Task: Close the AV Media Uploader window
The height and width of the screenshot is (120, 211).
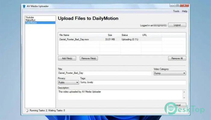Action: click(184, 5)
